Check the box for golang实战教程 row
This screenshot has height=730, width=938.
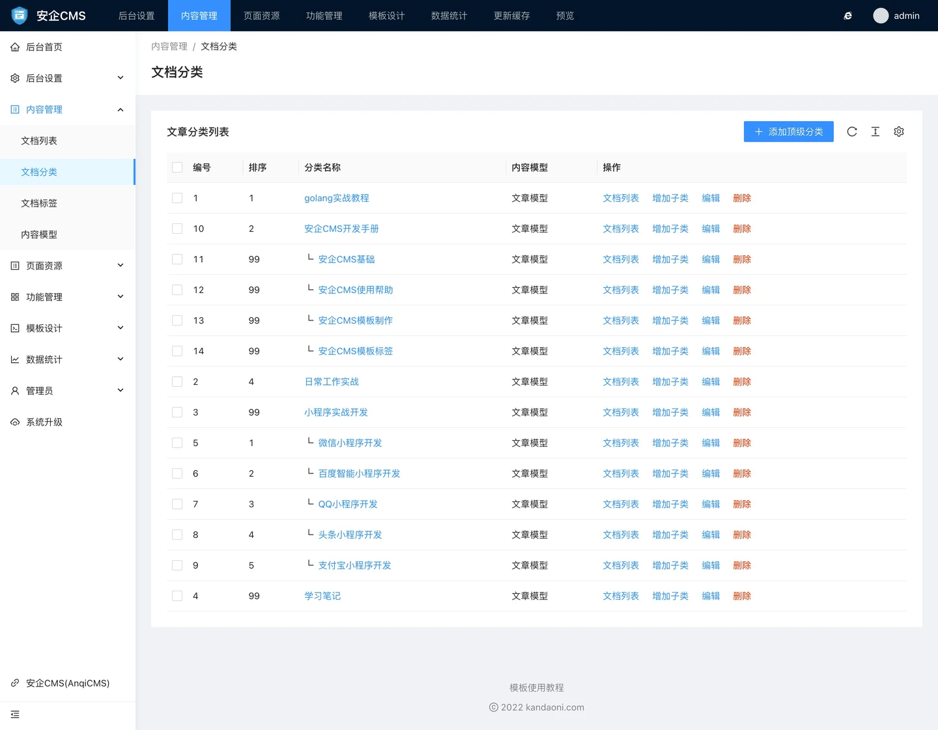[177, 198]
